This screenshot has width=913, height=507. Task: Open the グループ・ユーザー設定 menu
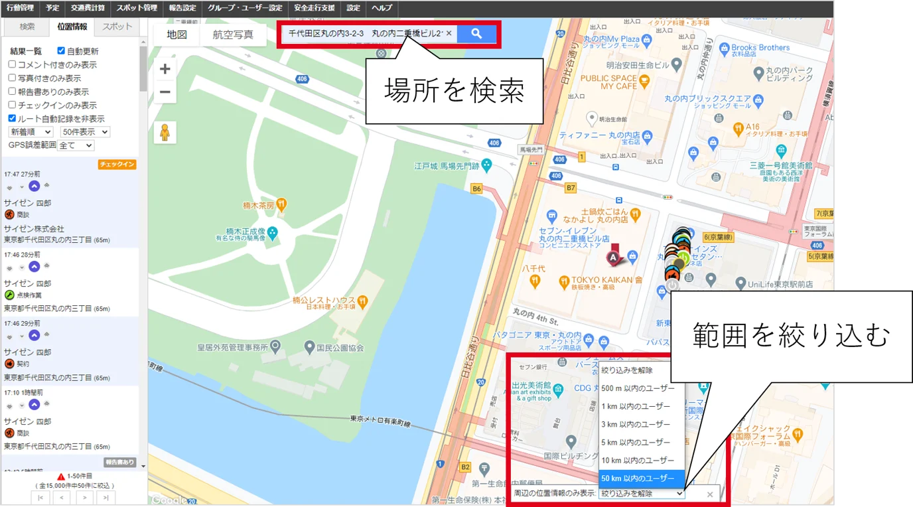(245, 8)
